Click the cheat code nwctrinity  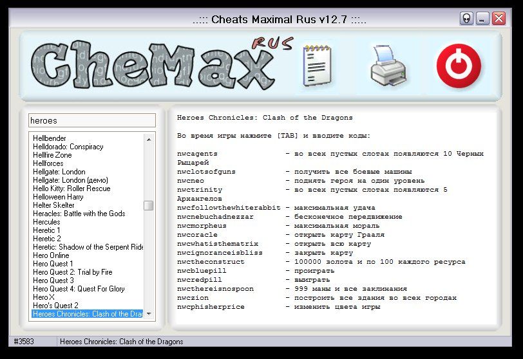200,190
